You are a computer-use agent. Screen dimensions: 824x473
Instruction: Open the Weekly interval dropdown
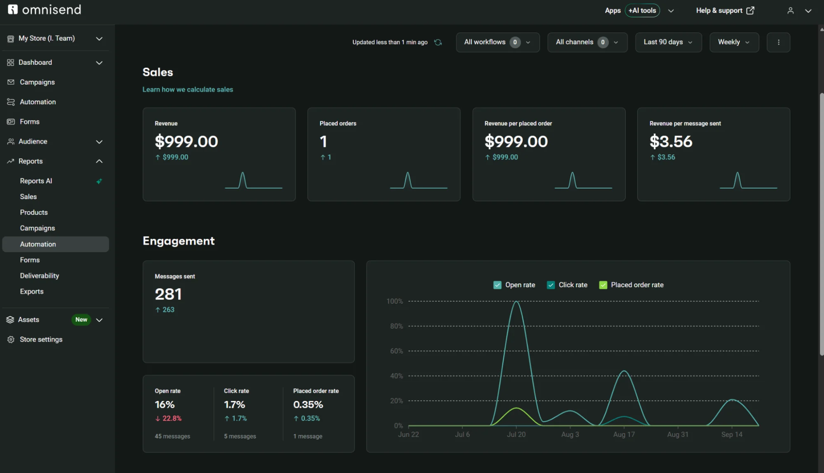[734, 42]
